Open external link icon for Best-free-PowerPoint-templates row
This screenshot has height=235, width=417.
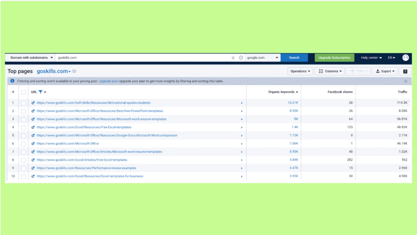click(x=33, y=111)
